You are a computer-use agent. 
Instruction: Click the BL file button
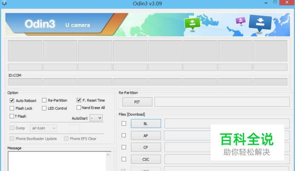tap(146, 123)
